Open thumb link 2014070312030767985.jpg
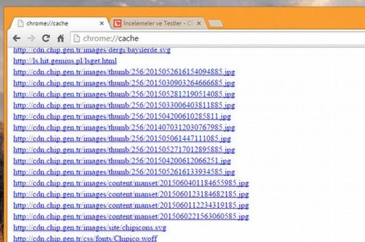365x242 pixels. click(x=124, y=128)
